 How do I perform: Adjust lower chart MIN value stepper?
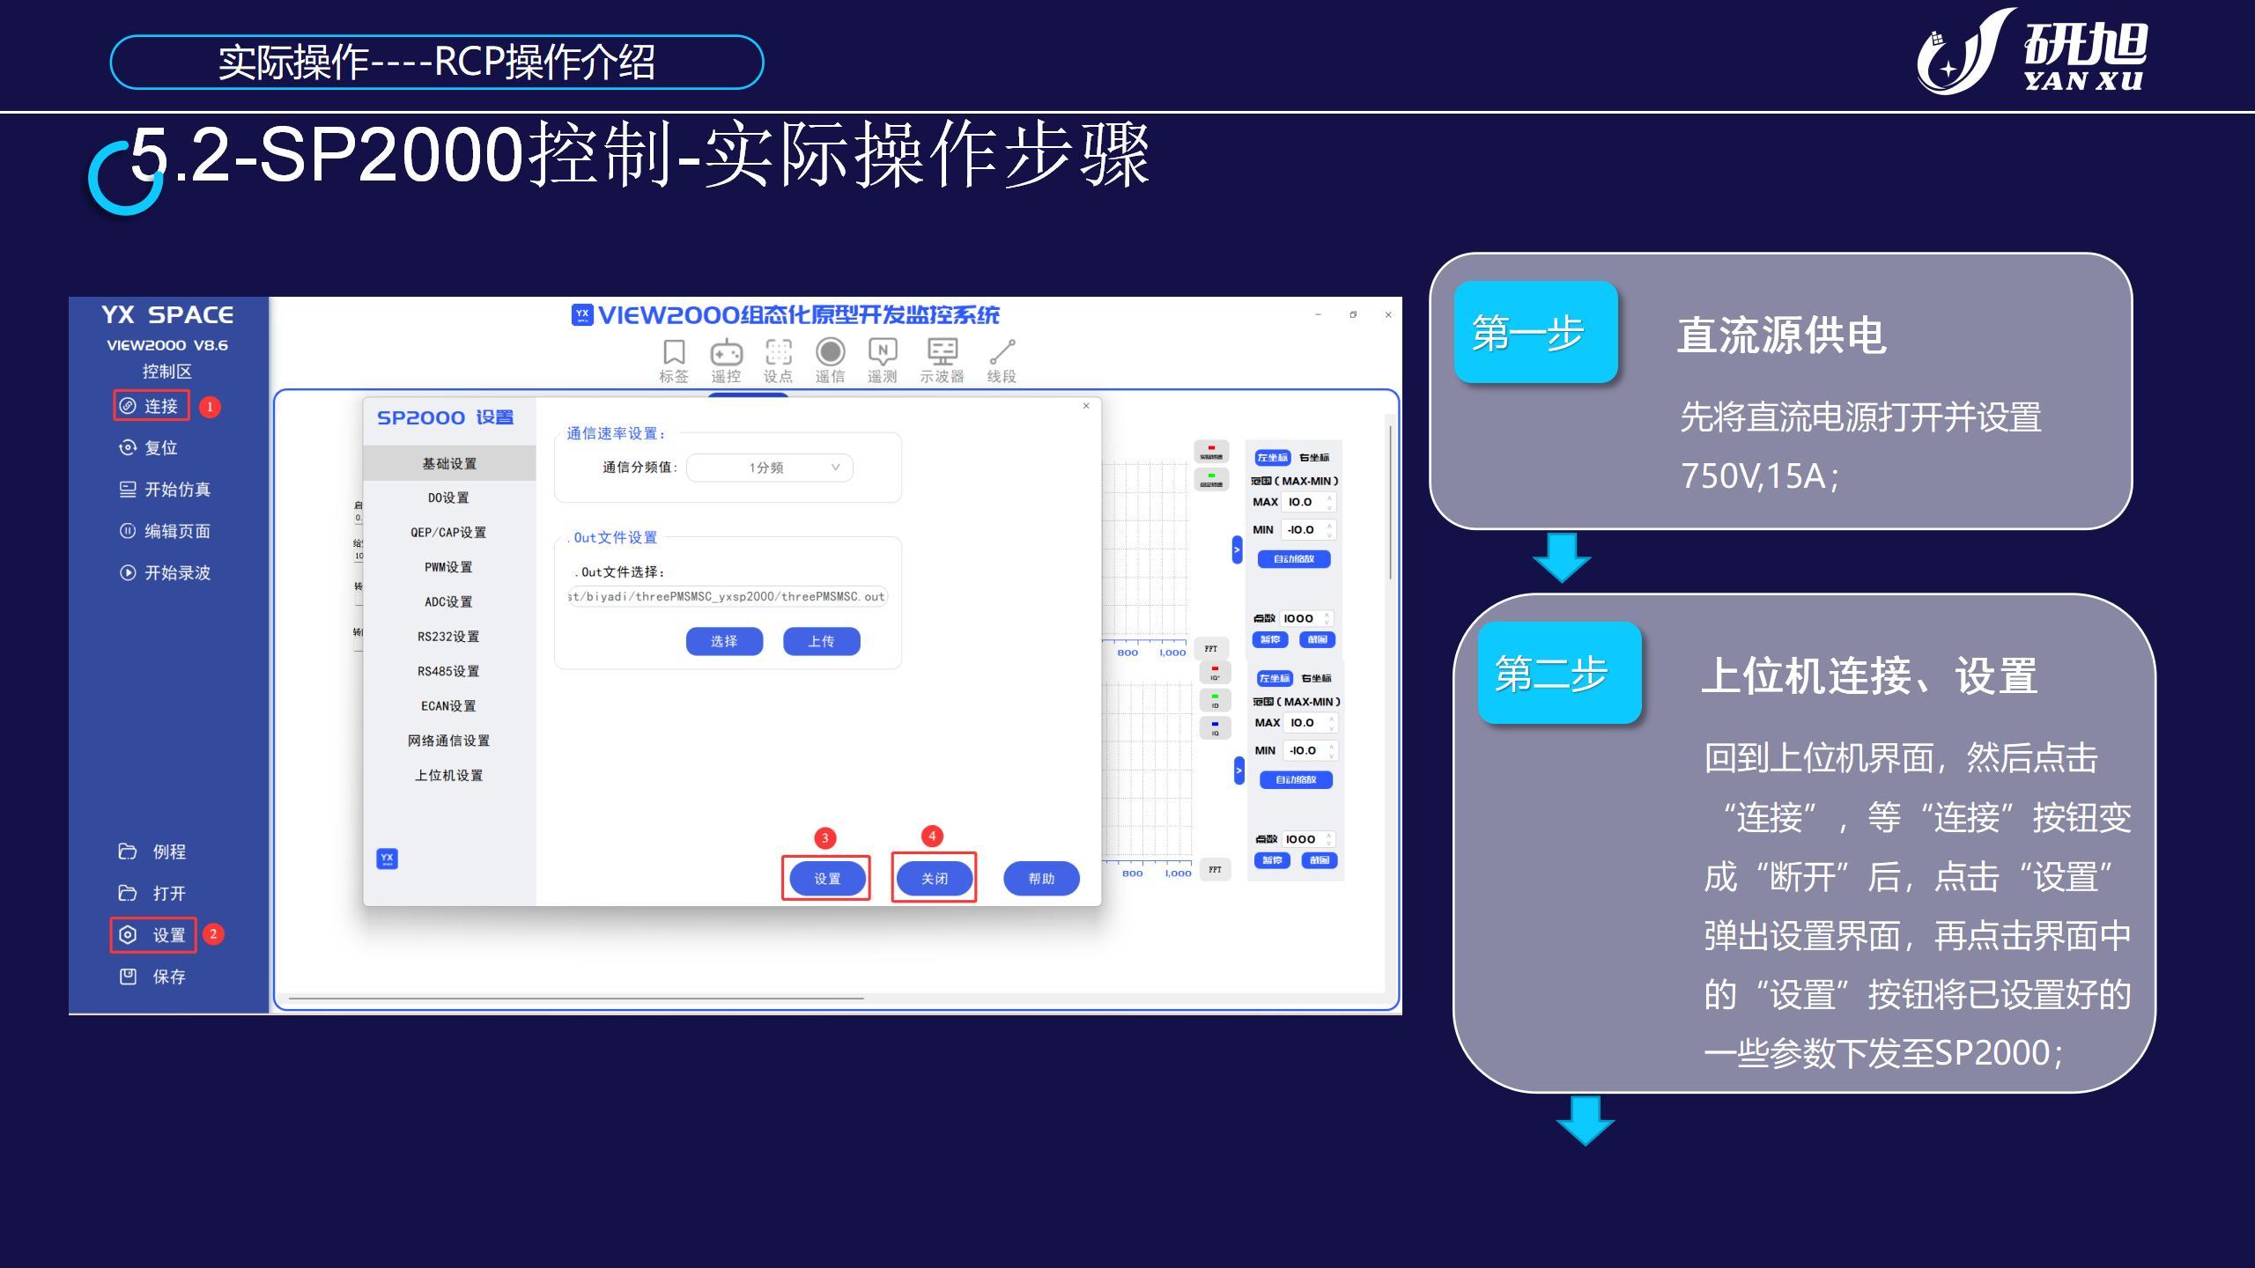click(x=1332, y=751)
